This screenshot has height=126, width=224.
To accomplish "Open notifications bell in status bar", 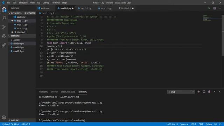I will click(220, 124).
